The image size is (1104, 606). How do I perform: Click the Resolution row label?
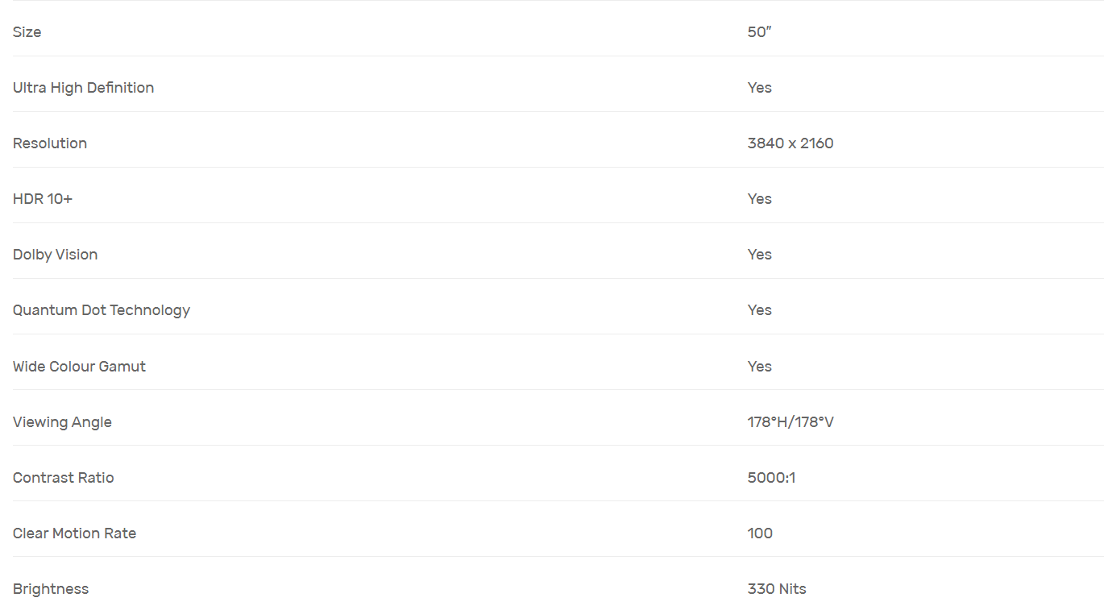click(x=50, y=143)
